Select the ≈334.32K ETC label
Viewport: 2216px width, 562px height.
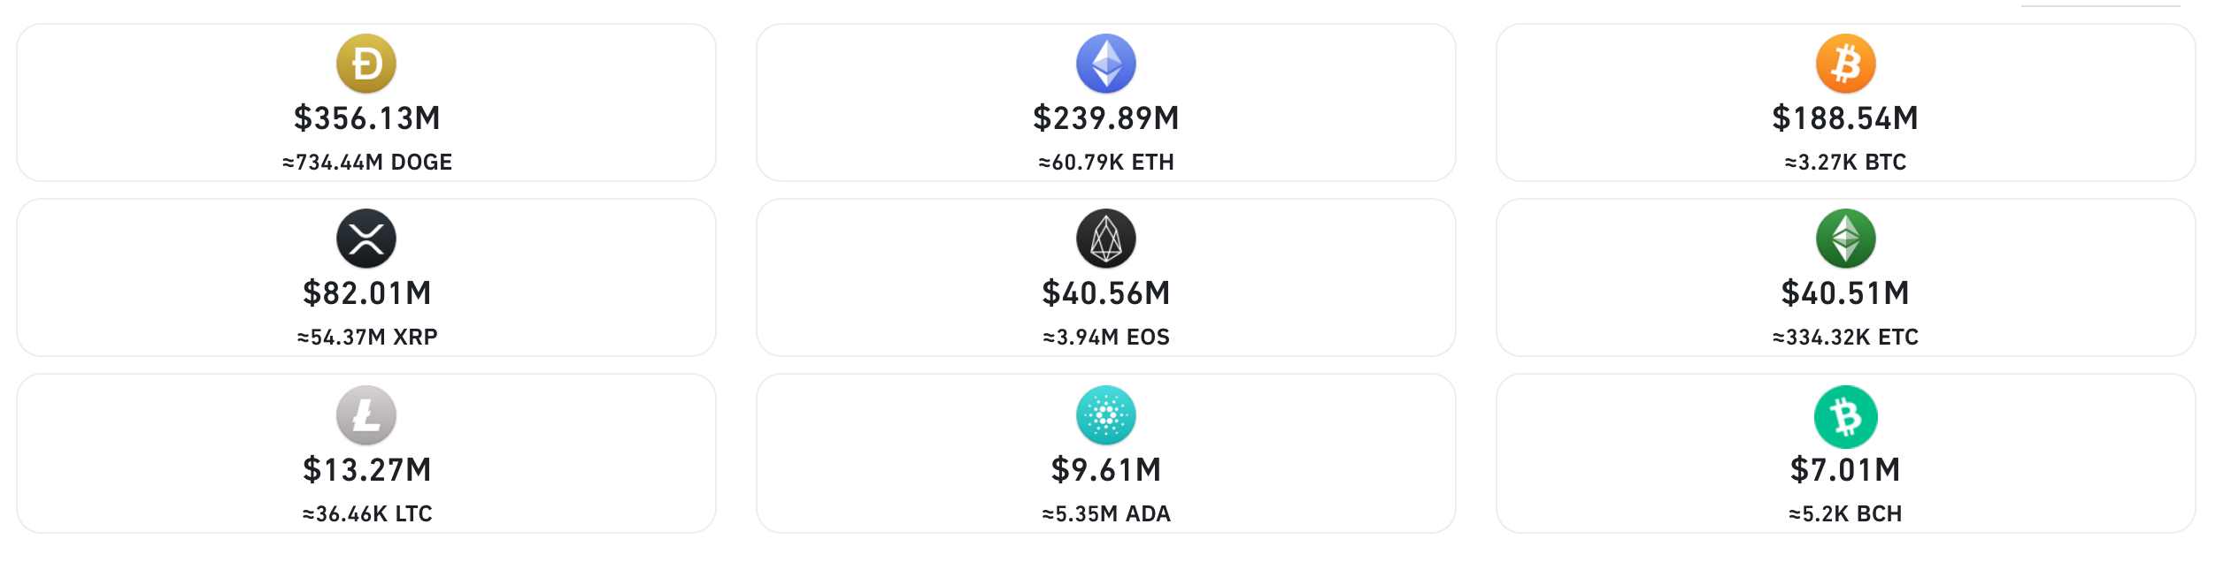(1845, 338)
